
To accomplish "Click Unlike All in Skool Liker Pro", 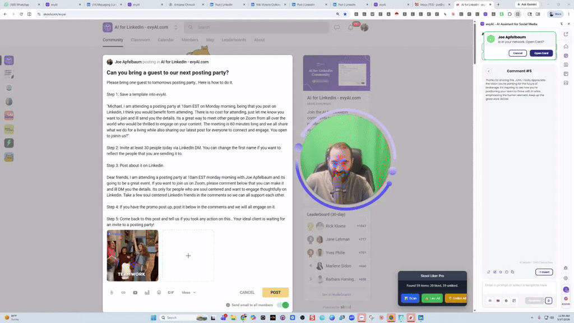I will 456,298.
